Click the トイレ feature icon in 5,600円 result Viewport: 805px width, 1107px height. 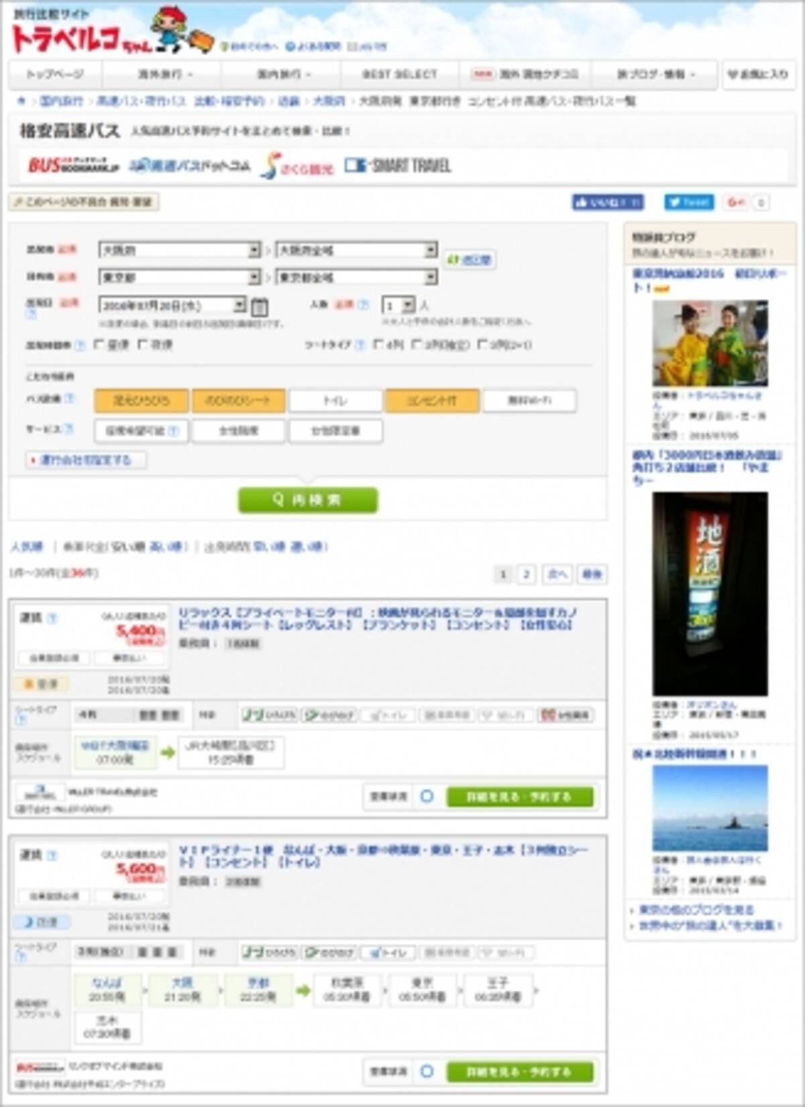[x=388, y=953]
